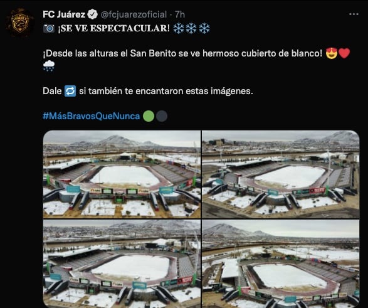Click the verified badge next to FC Juárez

tap(92, 14)
